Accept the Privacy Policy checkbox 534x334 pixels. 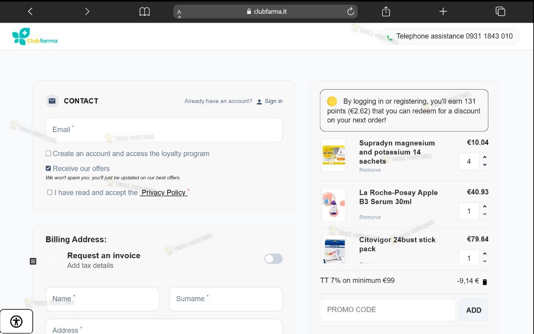point(50,193)
